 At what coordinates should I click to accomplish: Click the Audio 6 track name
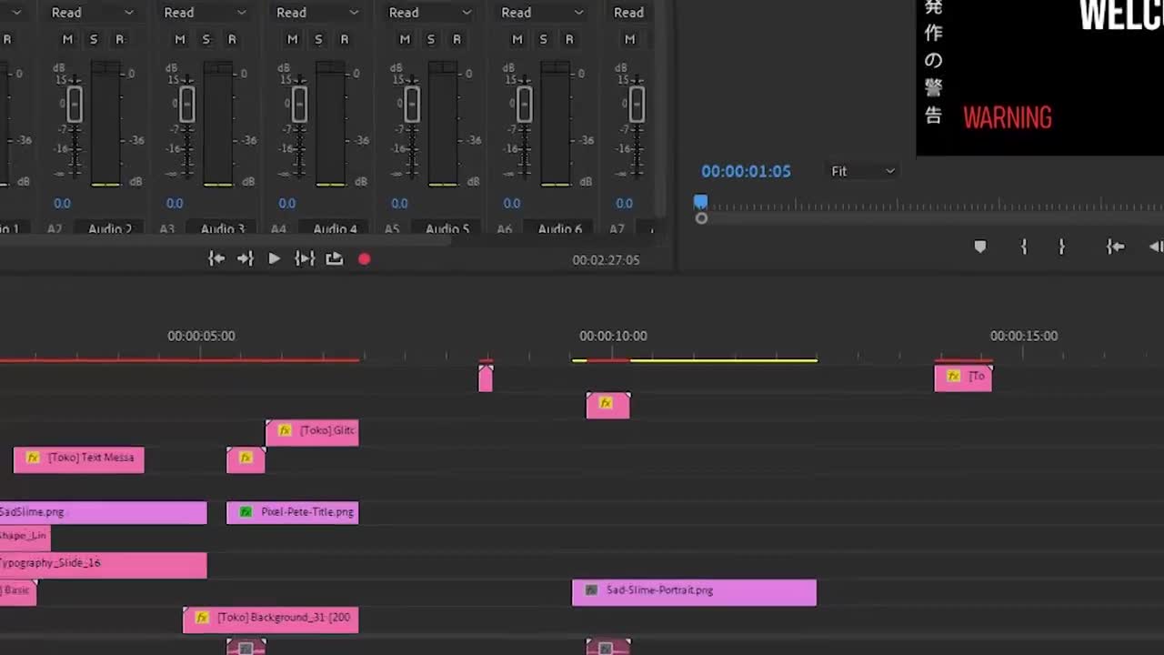pos(560,229)
